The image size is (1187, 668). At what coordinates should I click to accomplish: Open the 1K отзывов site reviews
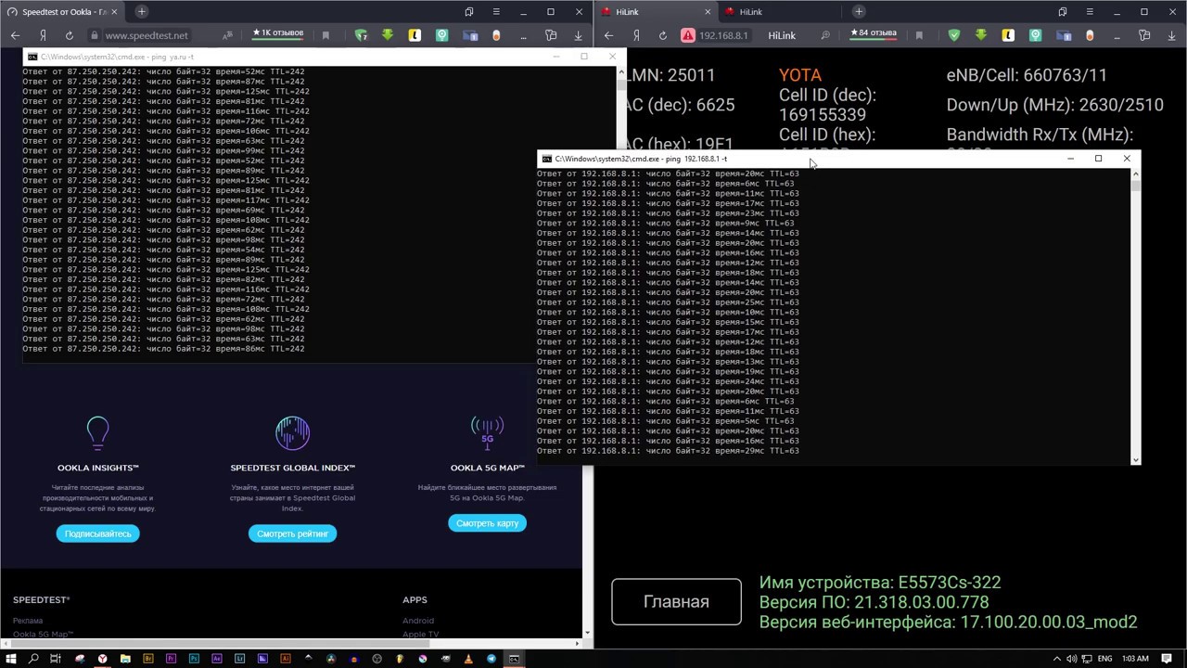(x=278, y=33)
